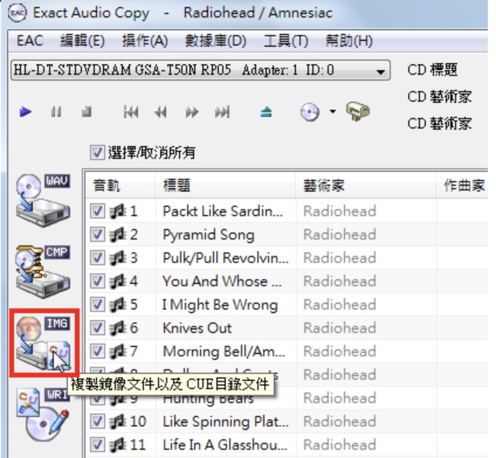Image resolution: width=496 pixels, height=458 pixels.
Task: Click the music note icon of track 5
Action: (118, 304)
